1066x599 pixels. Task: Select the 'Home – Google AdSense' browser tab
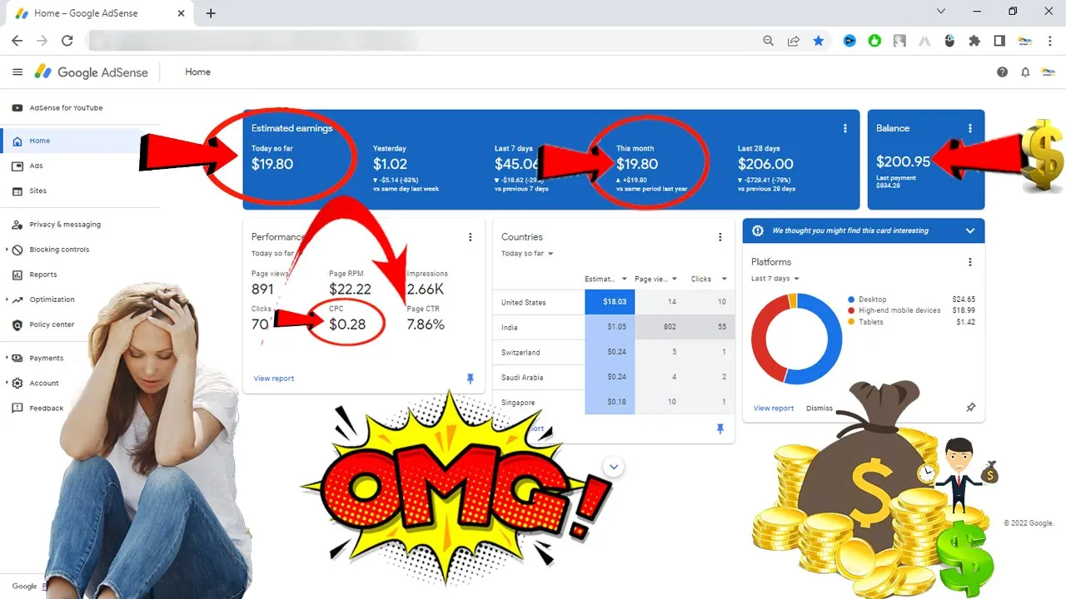(x=100, y=14)
